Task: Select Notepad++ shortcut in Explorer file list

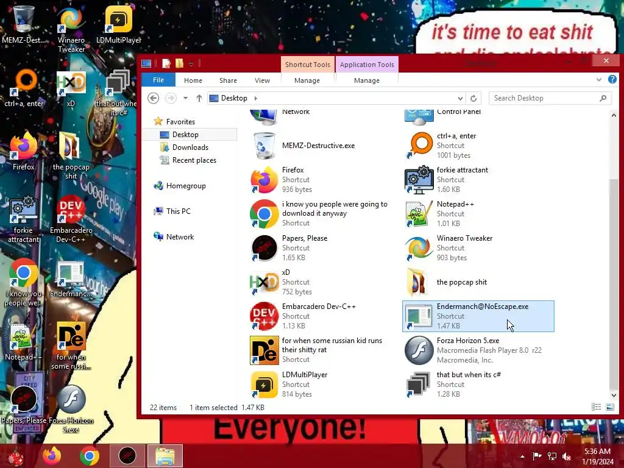Action: (x=478, y=214)
